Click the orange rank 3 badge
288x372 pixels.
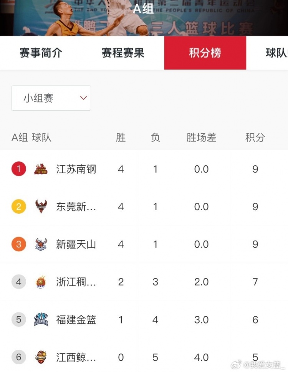click(18, 244)
